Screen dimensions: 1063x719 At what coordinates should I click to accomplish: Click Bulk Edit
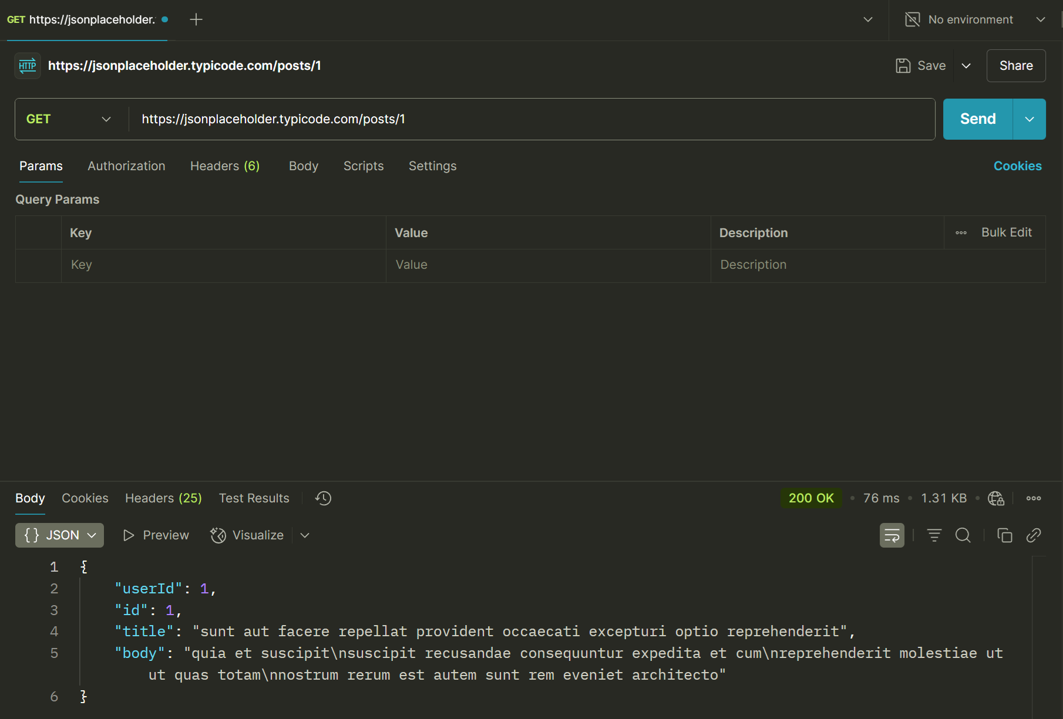1007,232
